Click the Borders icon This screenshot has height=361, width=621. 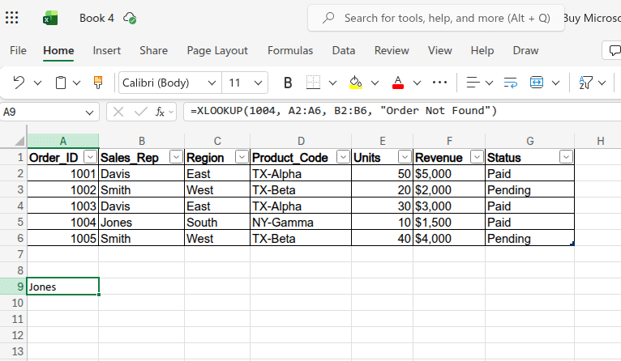click(313, 83)
